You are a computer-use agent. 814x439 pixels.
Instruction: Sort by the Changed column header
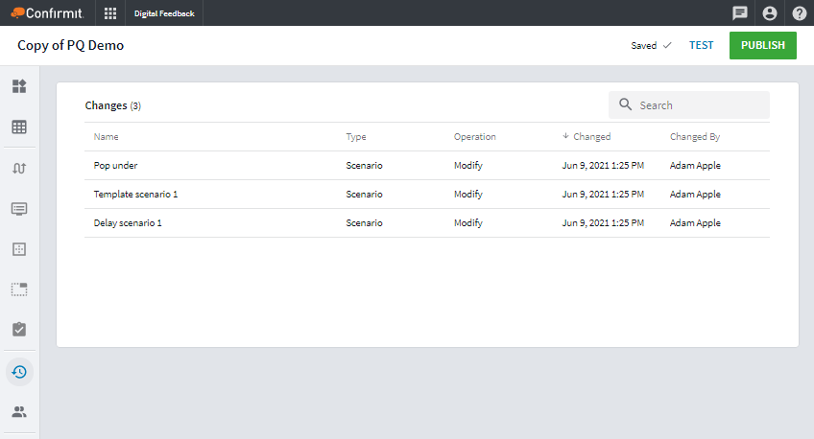point(592,137)
